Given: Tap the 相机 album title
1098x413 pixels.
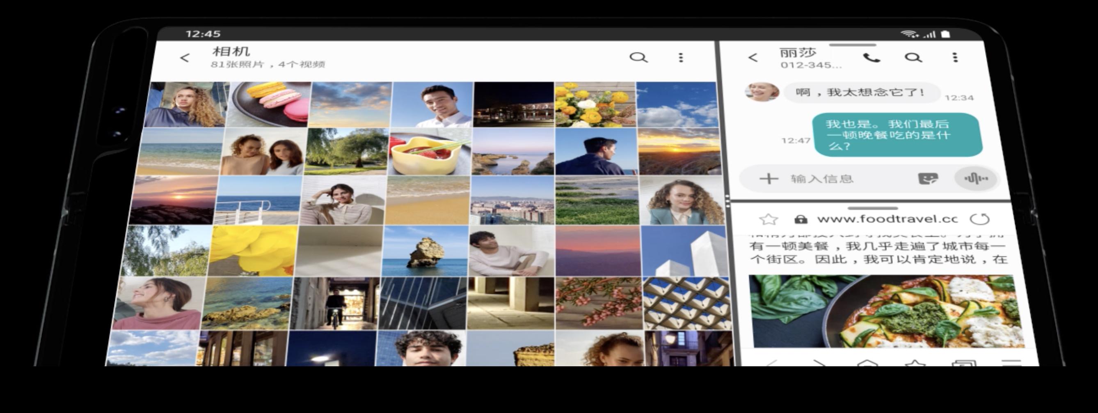Looking at the screenshot, I should point(231,52).
